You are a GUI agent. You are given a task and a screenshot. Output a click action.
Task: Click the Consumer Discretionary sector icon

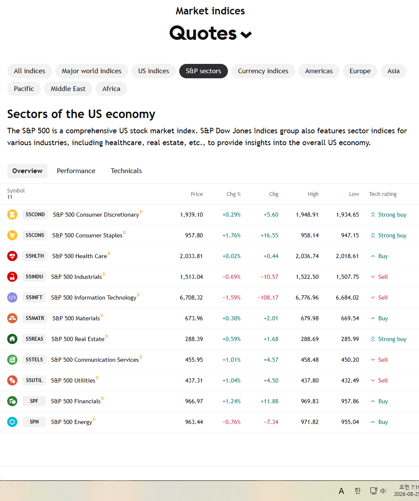pos(12,215)
